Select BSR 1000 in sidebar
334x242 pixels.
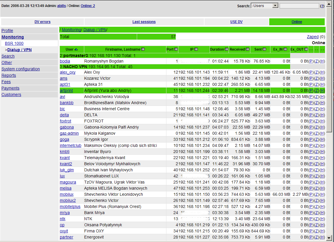pyautogui.click(x=14, y=43)
